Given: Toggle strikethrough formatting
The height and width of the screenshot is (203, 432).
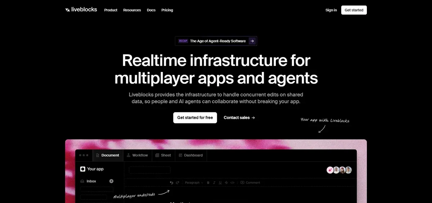Looking at the screenshot, I should (226, 182).
